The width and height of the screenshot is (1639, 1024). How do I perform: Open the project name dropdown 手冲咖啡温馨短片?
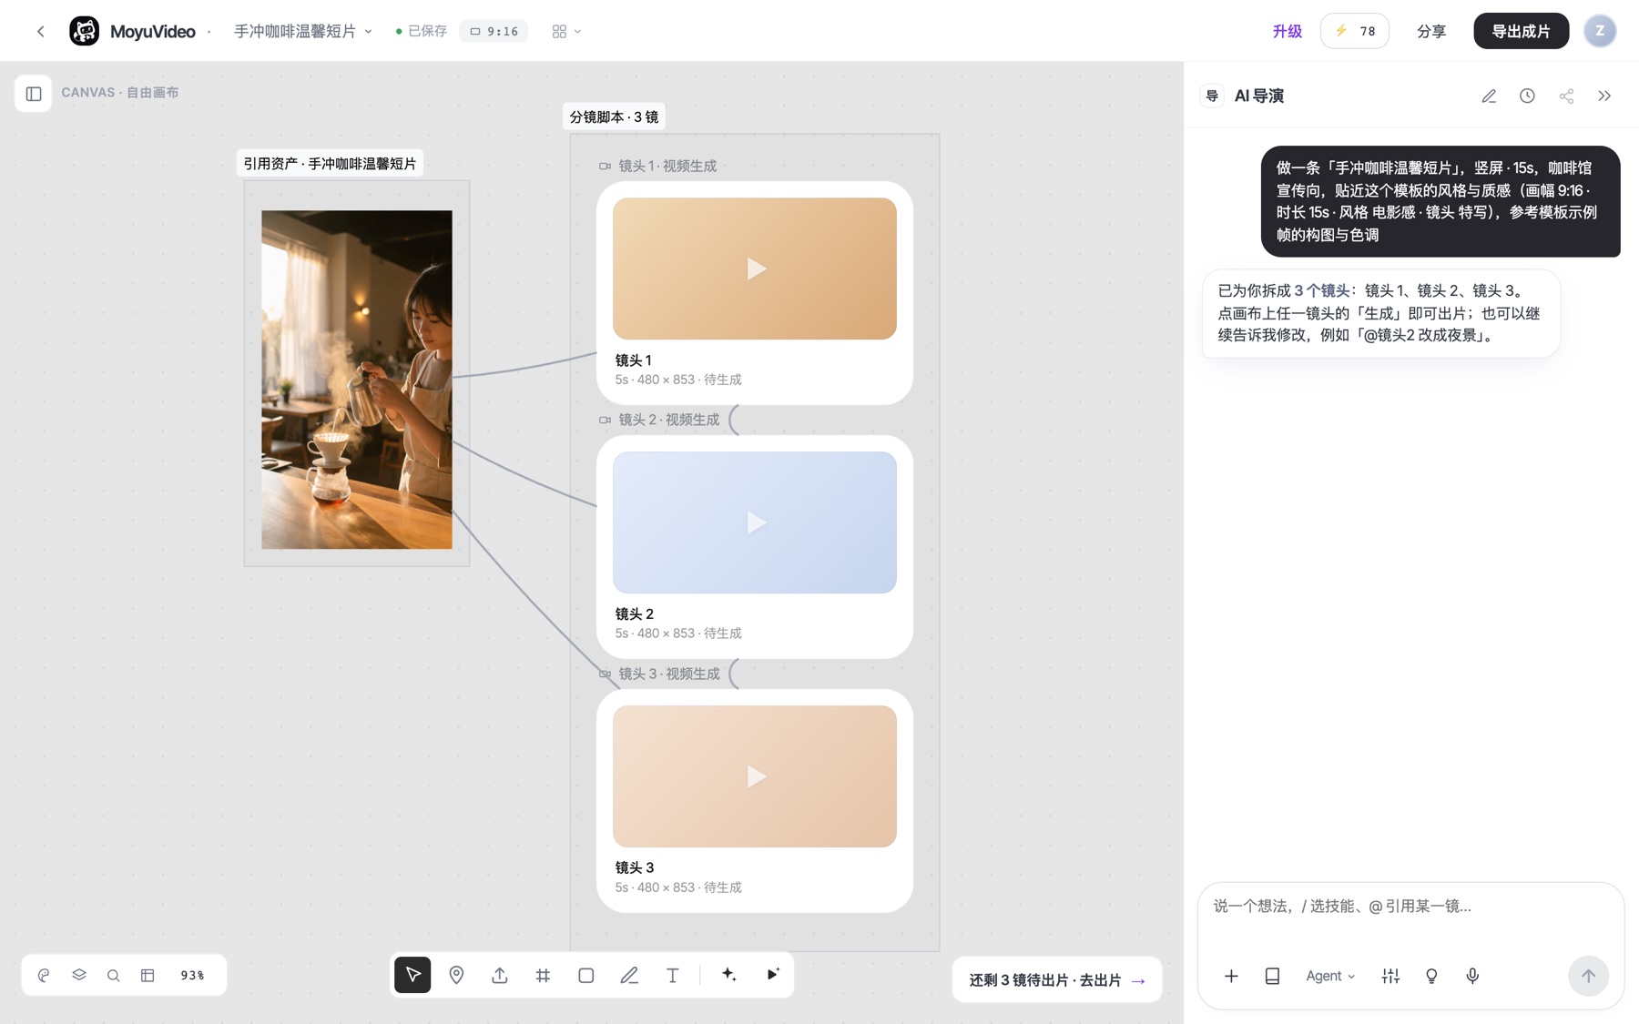pos(303,31)
